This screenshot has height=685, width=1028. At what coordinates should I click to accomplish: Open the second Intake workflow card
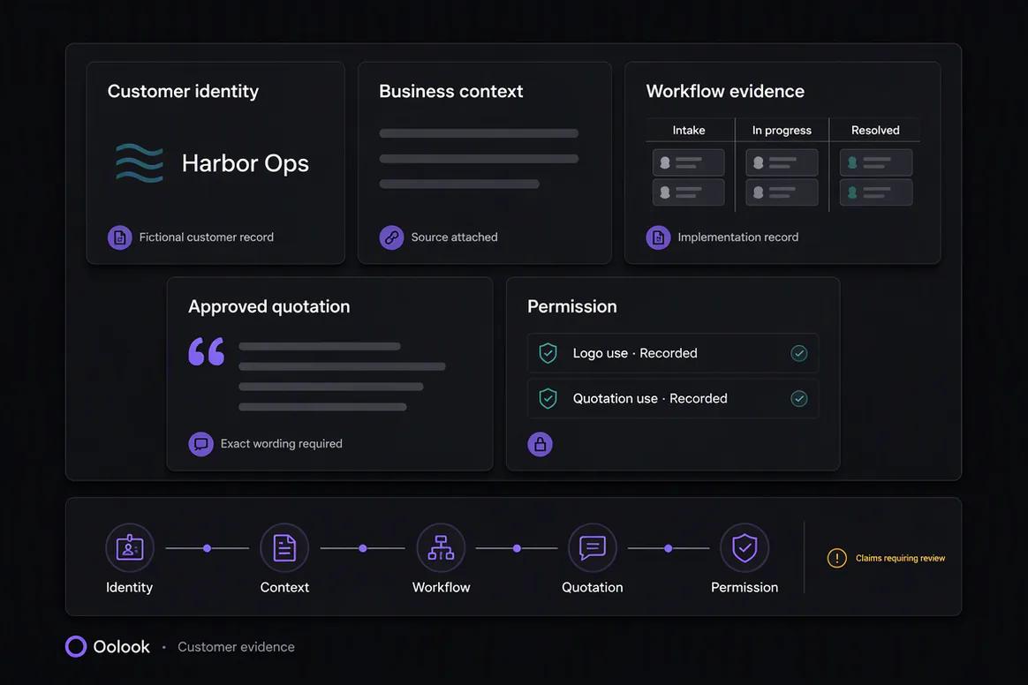pos(688,192)
